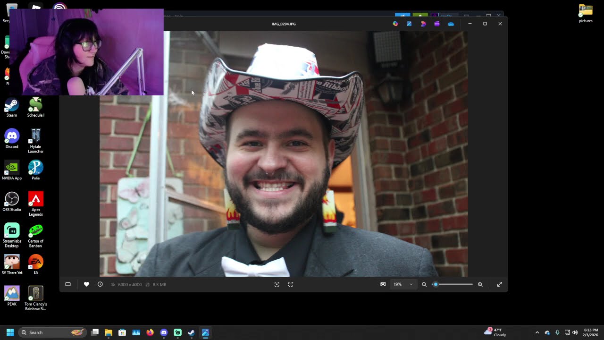
Task: Click the zoom in magnifier icon
Action: point(480,284)
